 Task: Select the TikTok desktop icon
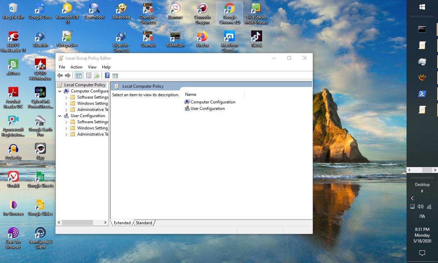click(x=256, y=39)
